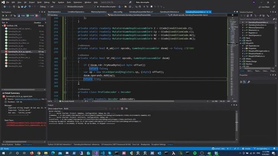Image resolution: width=278 pixels, height=156 pixels.
Task: Click the Live Share button
Action: [x=264, y=7]
